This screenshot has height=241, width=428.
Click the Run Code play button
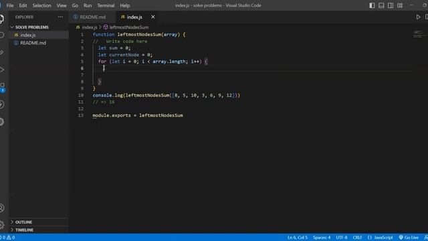418,17
